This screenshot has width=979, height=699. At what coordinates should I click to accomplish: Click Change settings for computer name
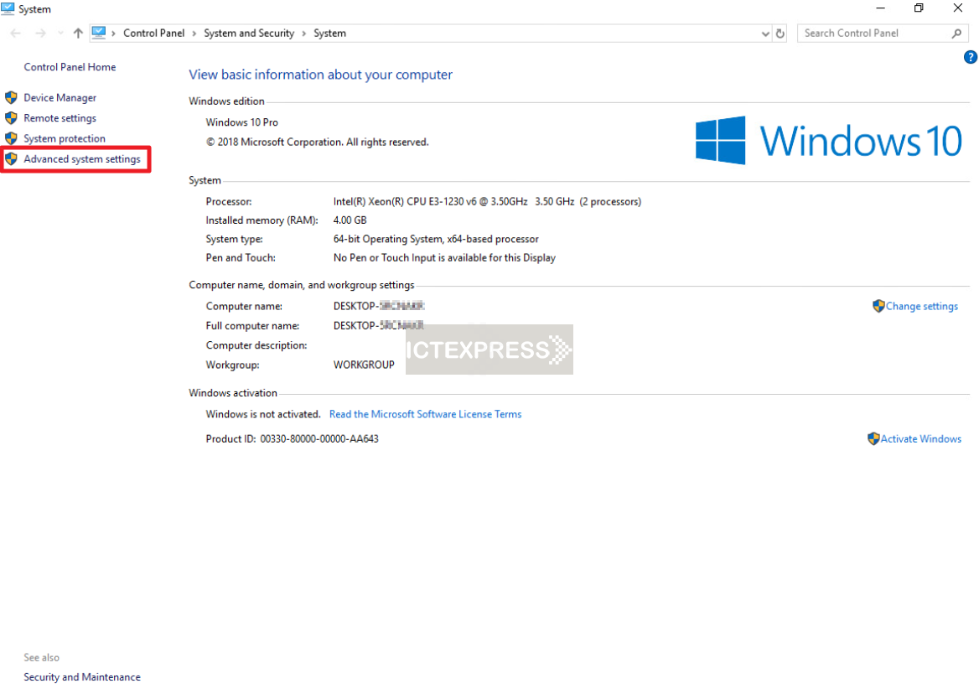click(x=921, y=307)
